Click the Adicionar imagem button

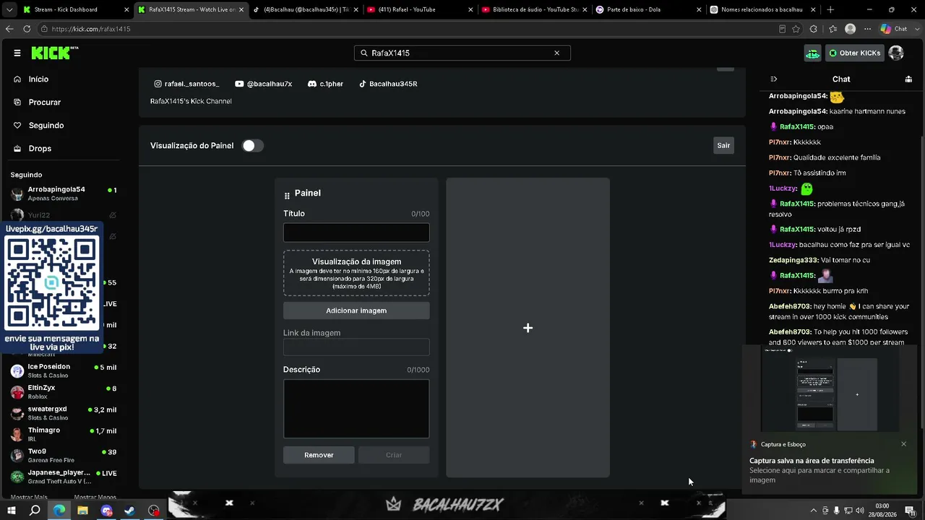click(x=356, y=311)
